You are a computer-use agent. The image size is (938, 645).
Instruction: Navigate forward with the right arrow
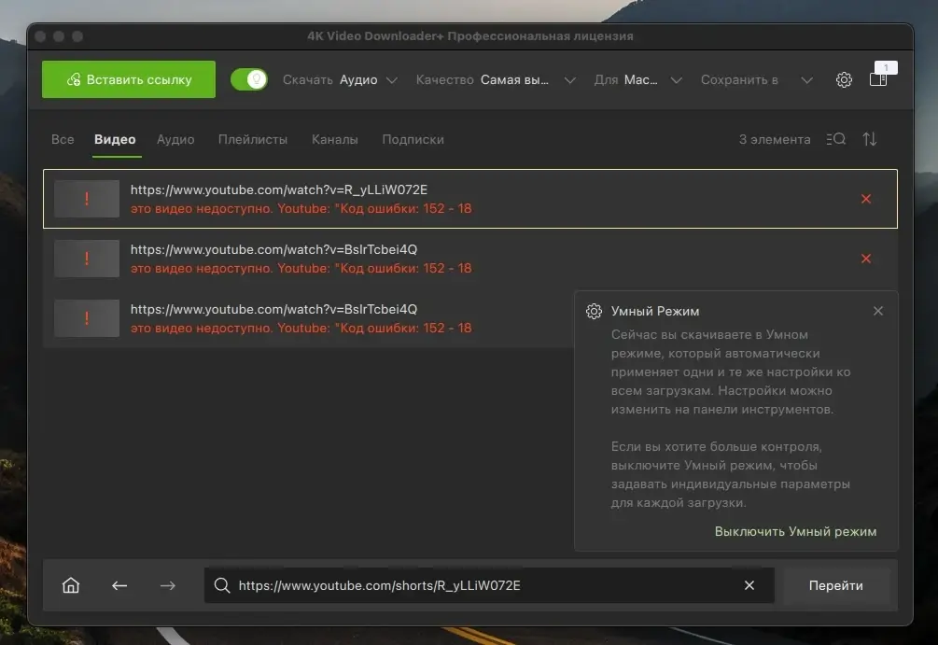(x=168, y=585)
